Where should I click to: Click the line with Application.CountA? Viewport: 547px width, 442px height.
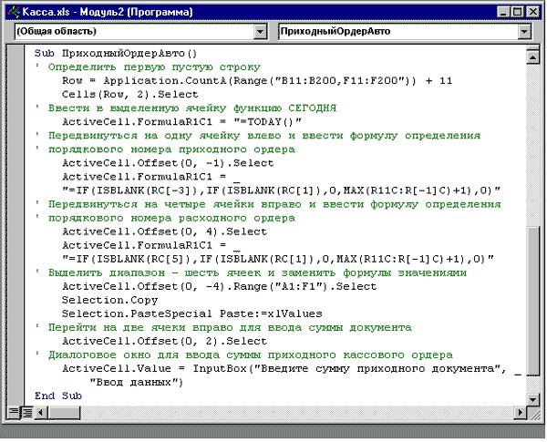coord(257,81)
